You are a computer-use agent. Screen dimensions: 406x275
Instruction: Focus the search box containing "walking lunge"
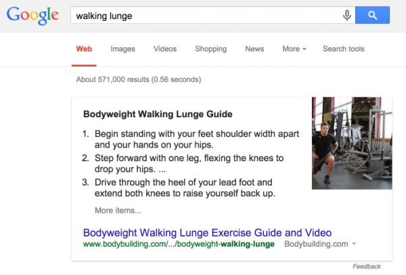click(x=203, y=16)
